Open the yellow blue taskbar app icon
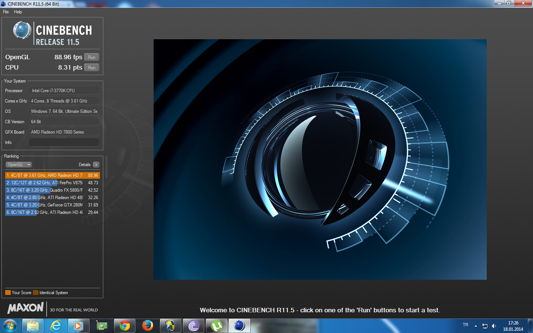The image size is (533, 333). click(x=171, y=326)
